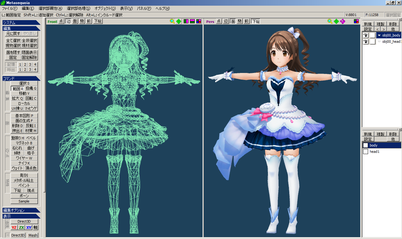Switch Front view to vertical split layout icon
This screenshot has width=402, height=239.
[186, 21]
